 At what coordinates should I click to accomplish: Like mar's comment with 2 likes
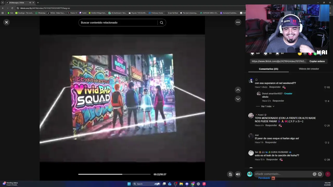point(326,143)
